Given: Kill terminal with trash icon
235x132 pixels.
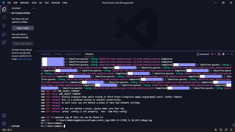Looking at the screenshot, I should pyautogui.click(x=223, y=54).
